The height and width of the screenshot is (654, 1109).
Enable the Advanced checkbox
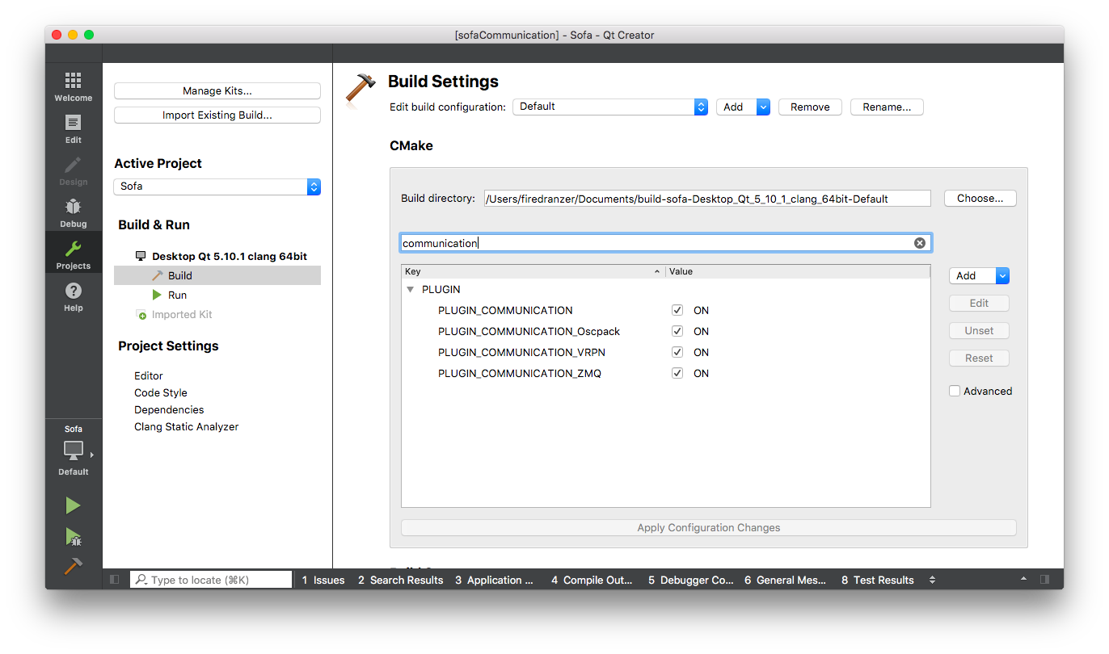(955, 391)
